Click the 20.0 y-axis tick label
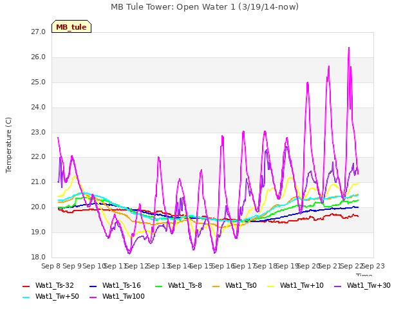 pos(38,207)
